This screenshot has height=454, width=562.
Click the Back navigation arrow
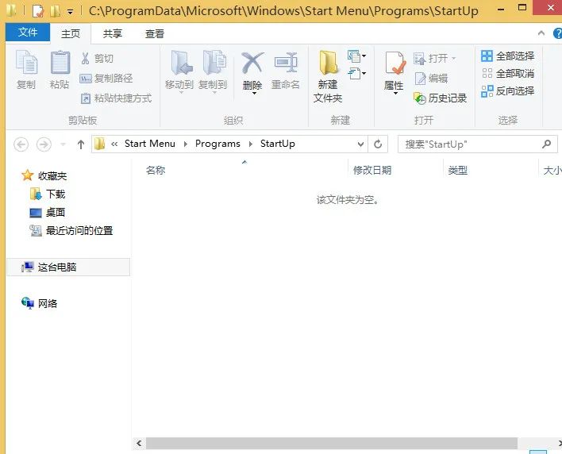pos(21,144)
